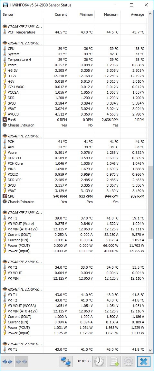Click the vertical scrollbar thumb

coord(150,202)
